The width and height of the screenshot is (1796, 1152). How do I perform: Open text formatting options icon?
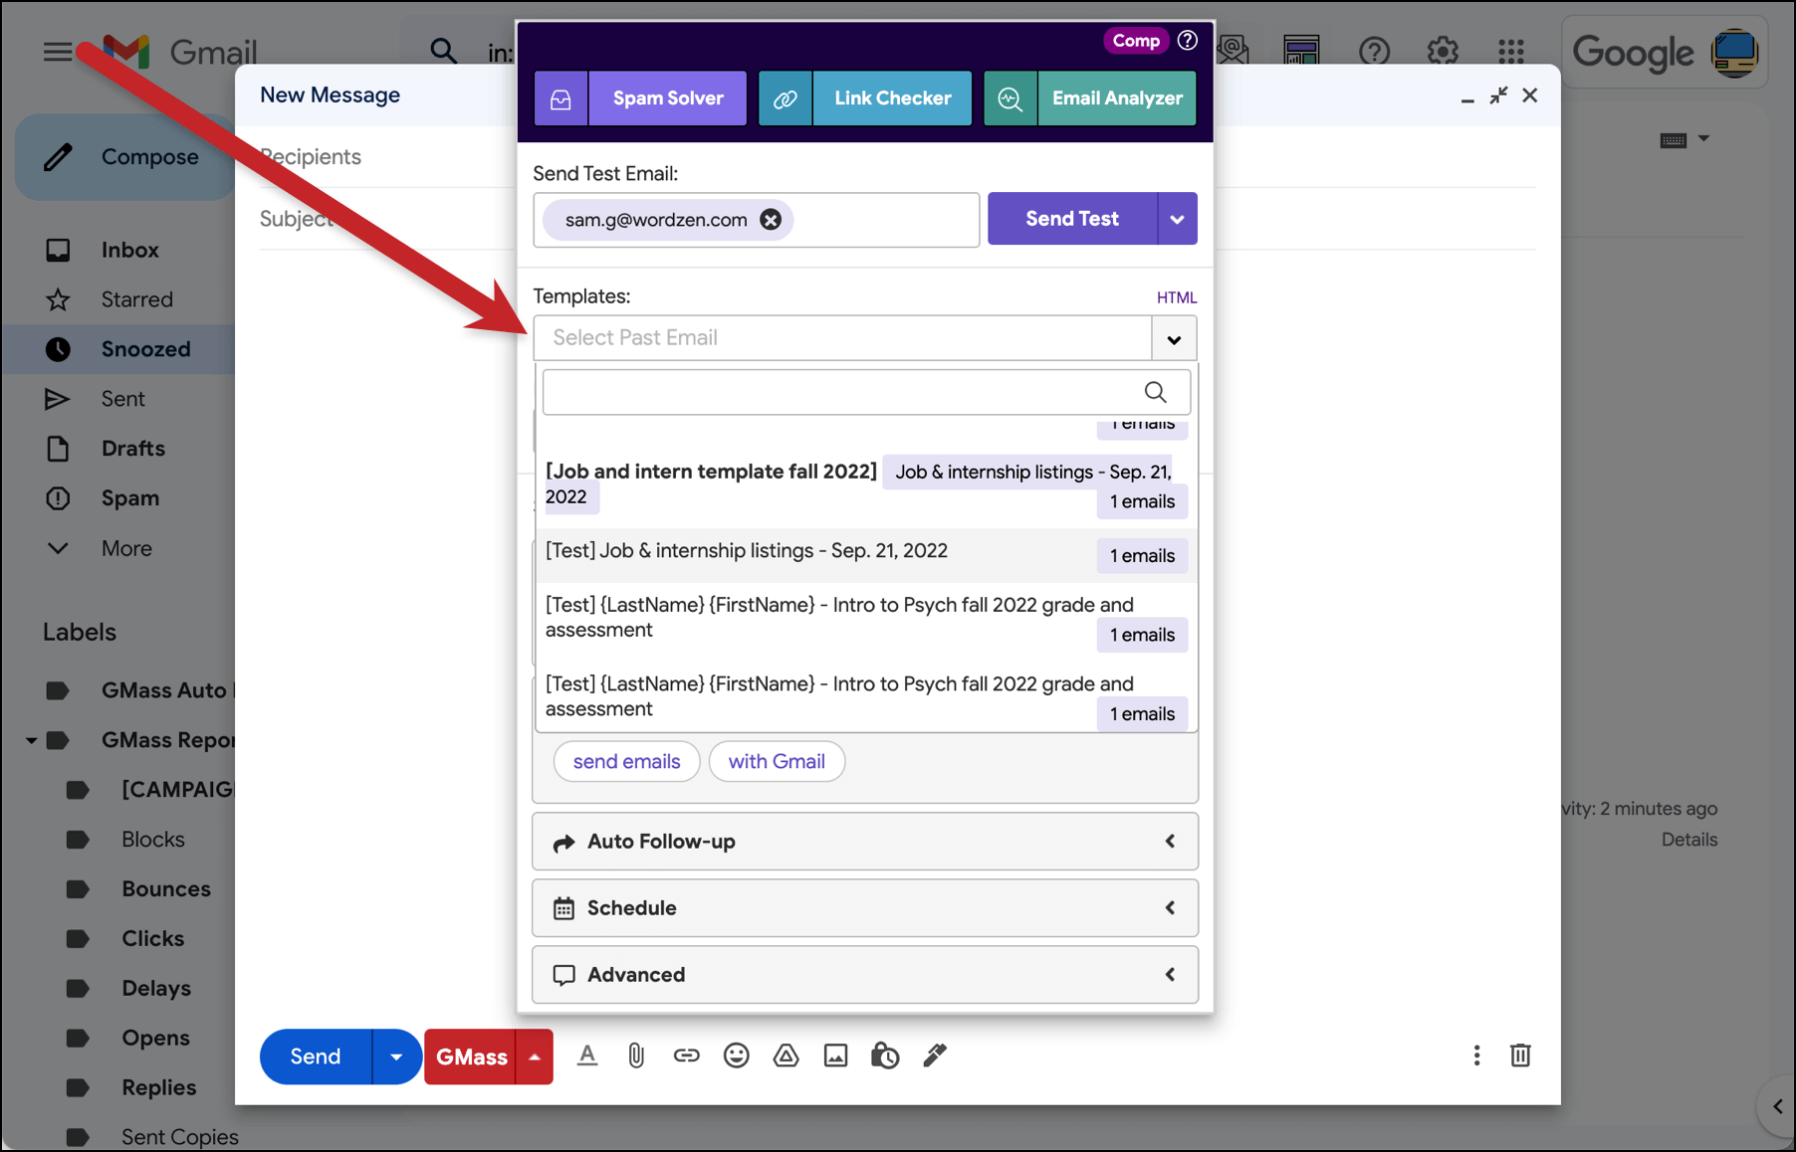(x=587, y=1056)
